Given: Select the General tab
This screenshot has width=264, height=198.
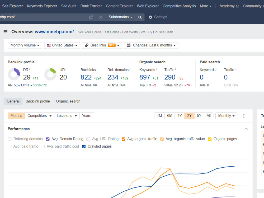Looking at the screenshot, I should (x=13, y=102).
